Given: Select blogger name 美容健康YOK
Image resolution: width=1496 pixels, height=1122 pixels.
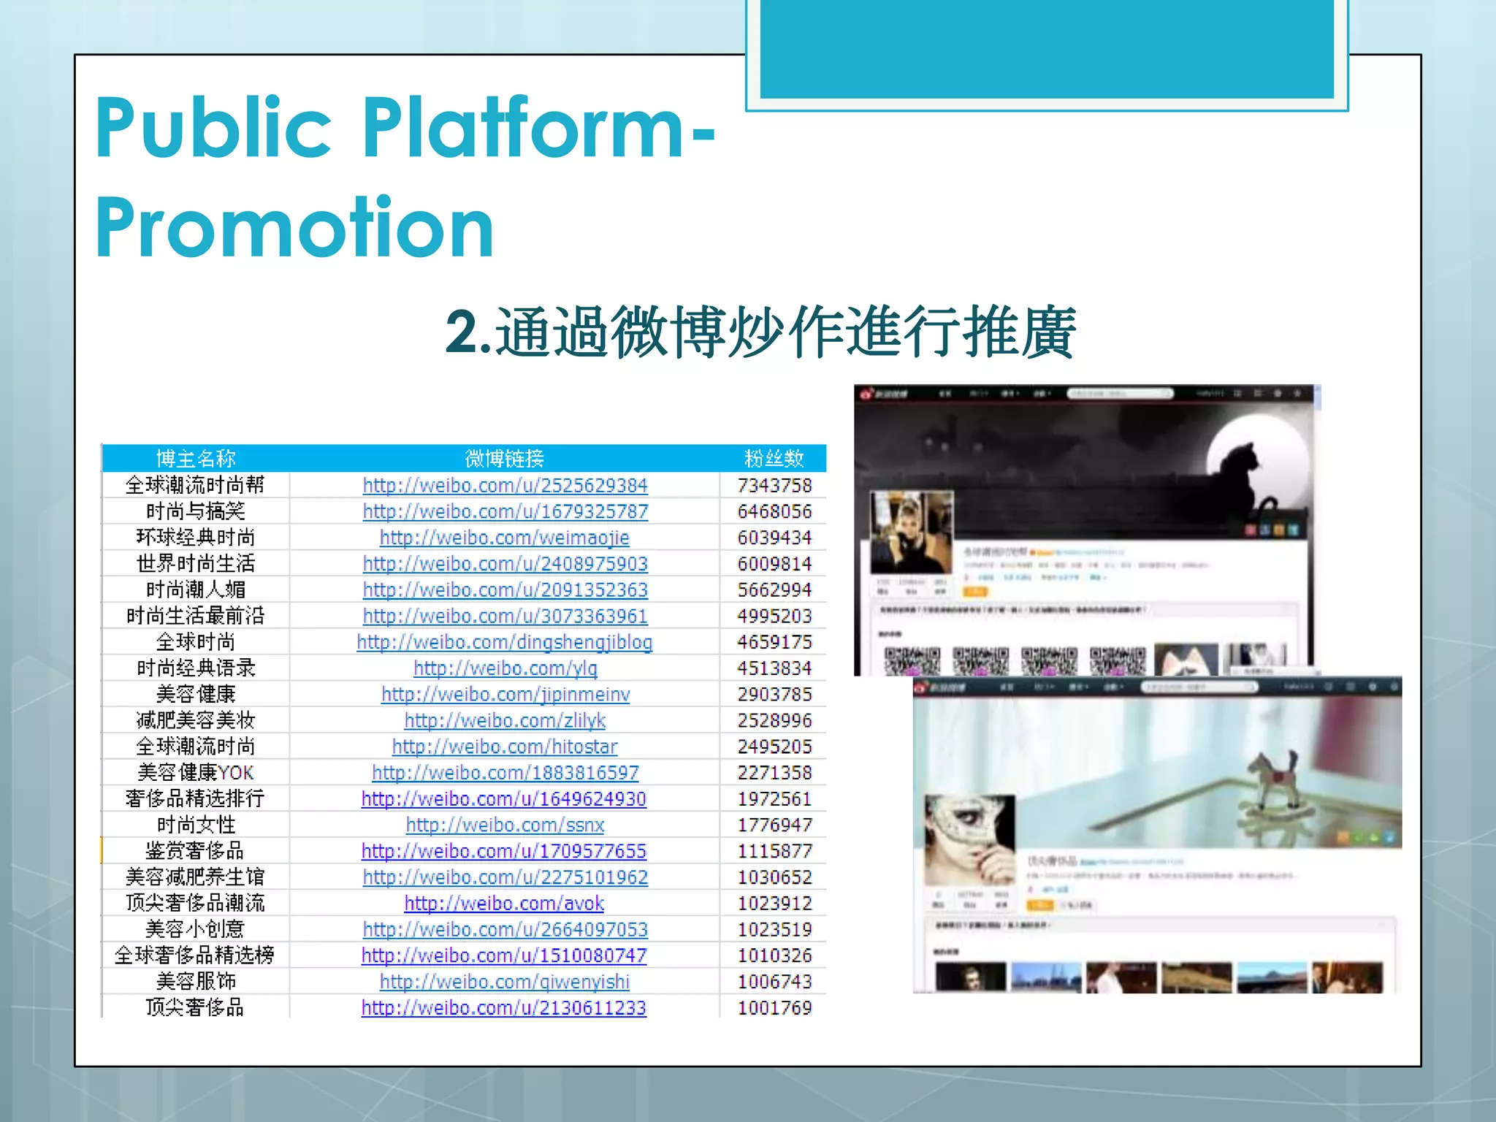Looking at the screenshot, I should [195, 773].
